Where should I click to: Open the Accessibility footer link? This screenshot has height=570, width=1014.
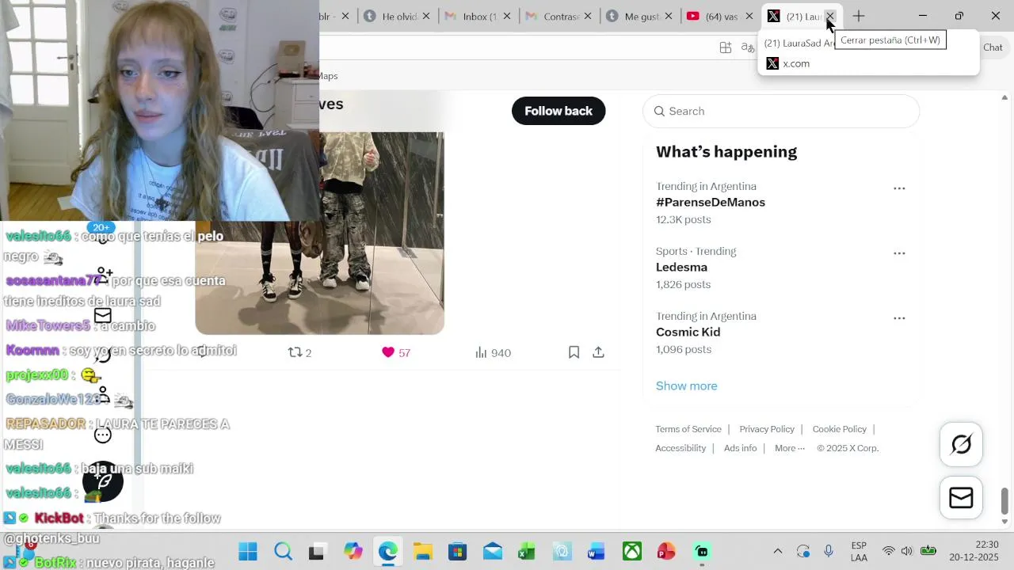[680, 448]
